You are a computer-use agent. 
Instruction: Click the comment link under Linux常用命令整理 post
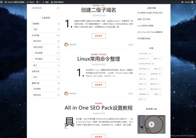[x=130, y=94]
